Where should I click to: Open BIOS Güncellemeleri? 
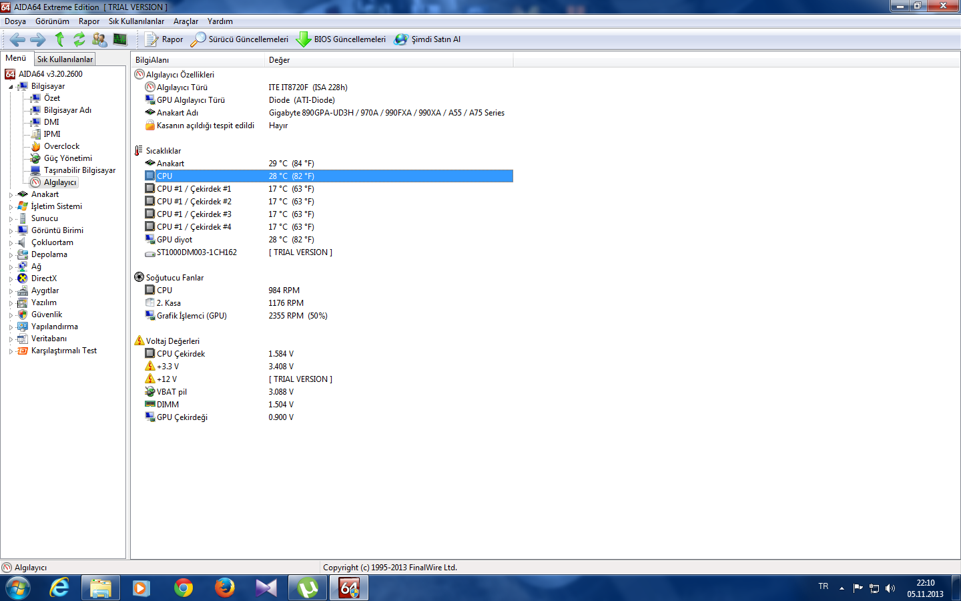(341, 39)
